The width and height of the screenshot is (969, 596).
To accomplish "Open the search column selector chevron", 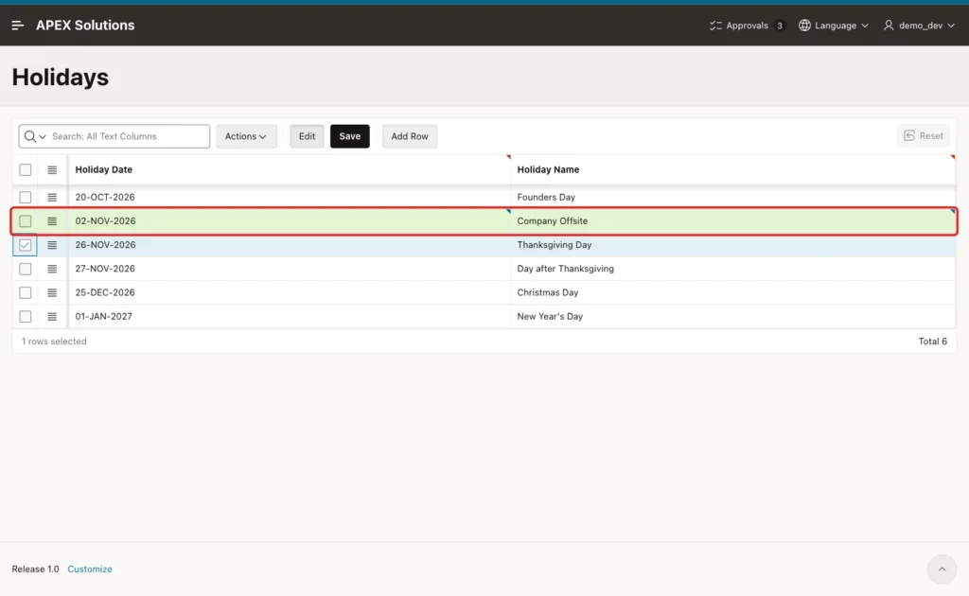I will (x=43, y=137).
